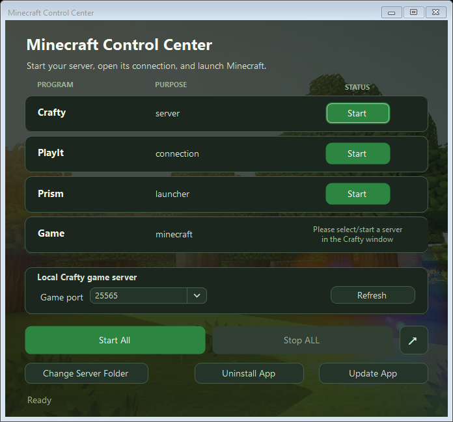Click Uninstall App
Viewport: 453px width, 422px height.
(x=249, y=373)
